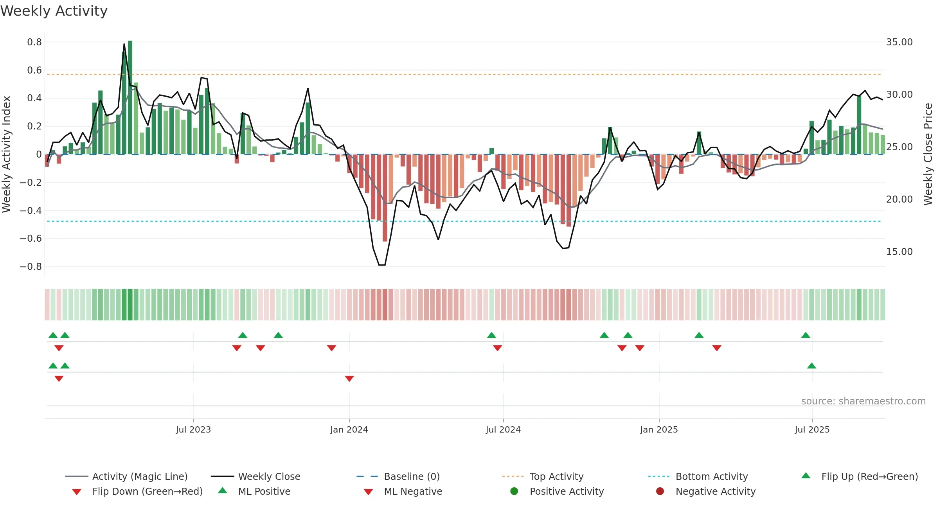The image size is (939, 528).
Task: Toggle Baseline (0) legend entry
Action: [398, 476]
